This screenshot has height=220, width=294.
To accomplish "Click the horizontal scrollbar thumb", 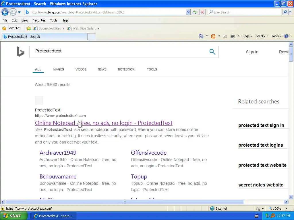I will [x=125, y=202].
